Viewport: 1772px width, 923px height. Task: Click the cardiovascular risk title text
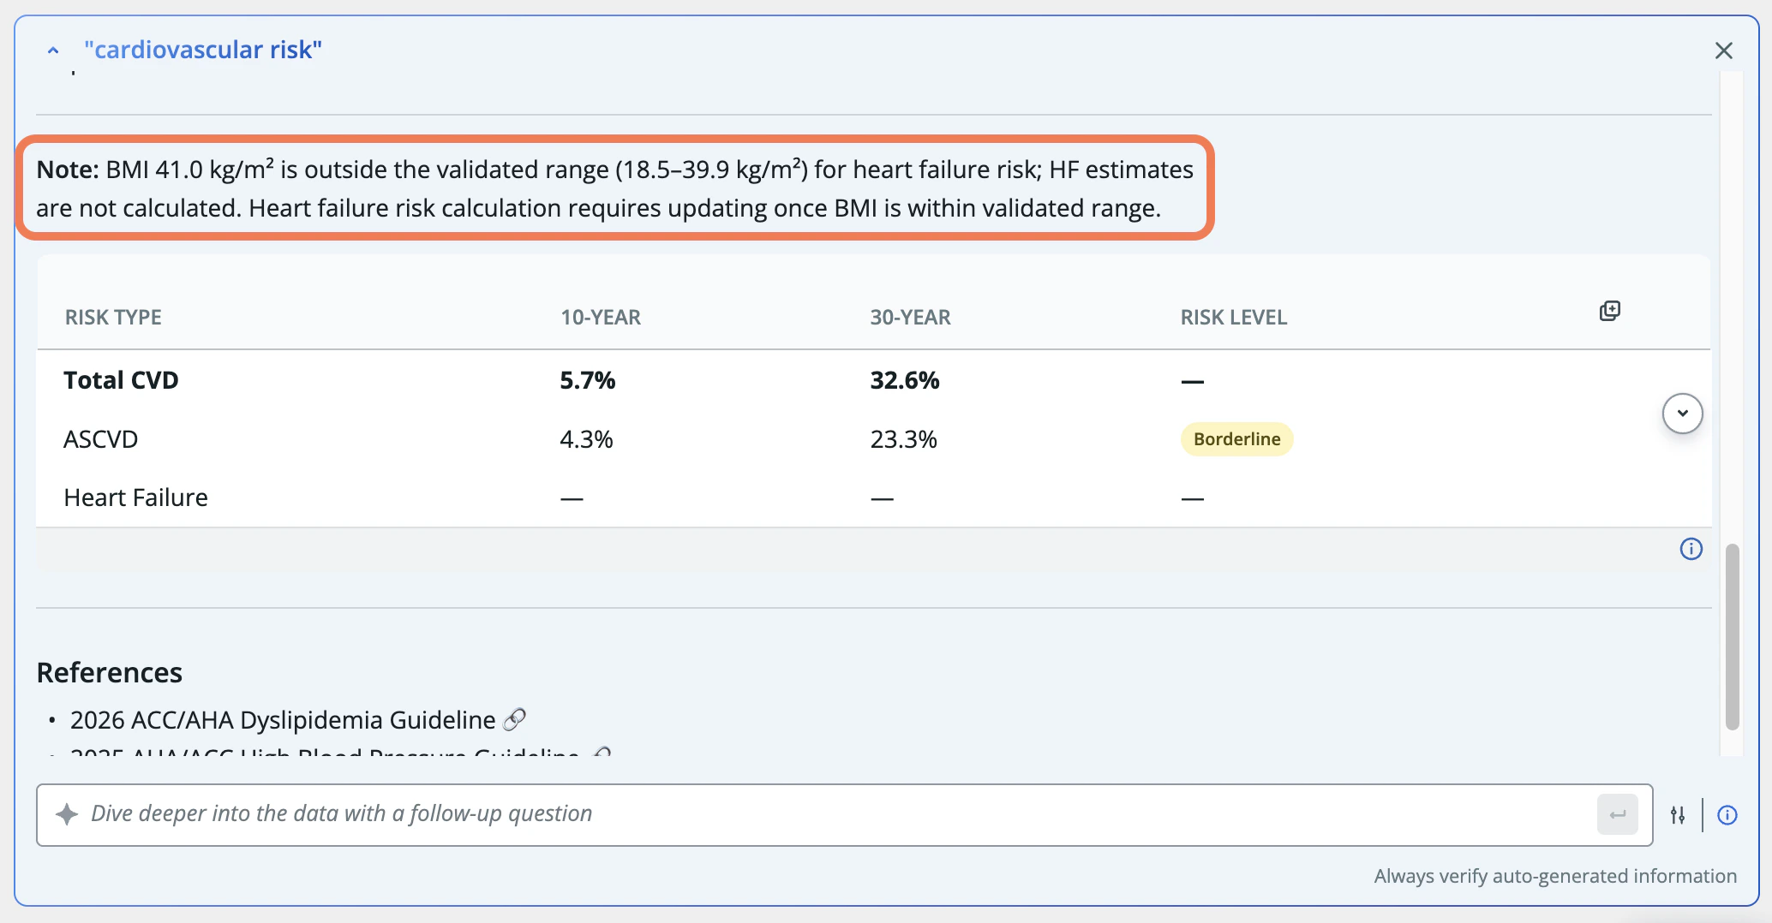pyautogui.click(x=203, y=49)
